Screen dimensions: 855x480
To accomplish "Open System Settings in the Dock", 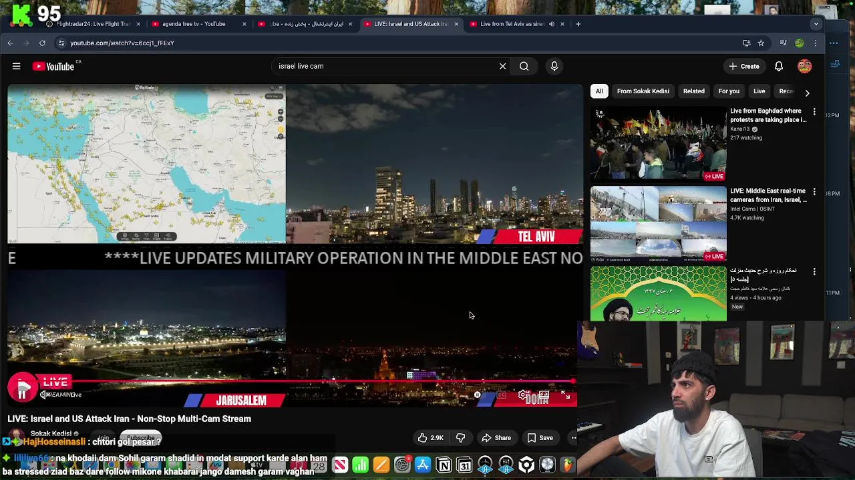I will click(402, 465).
